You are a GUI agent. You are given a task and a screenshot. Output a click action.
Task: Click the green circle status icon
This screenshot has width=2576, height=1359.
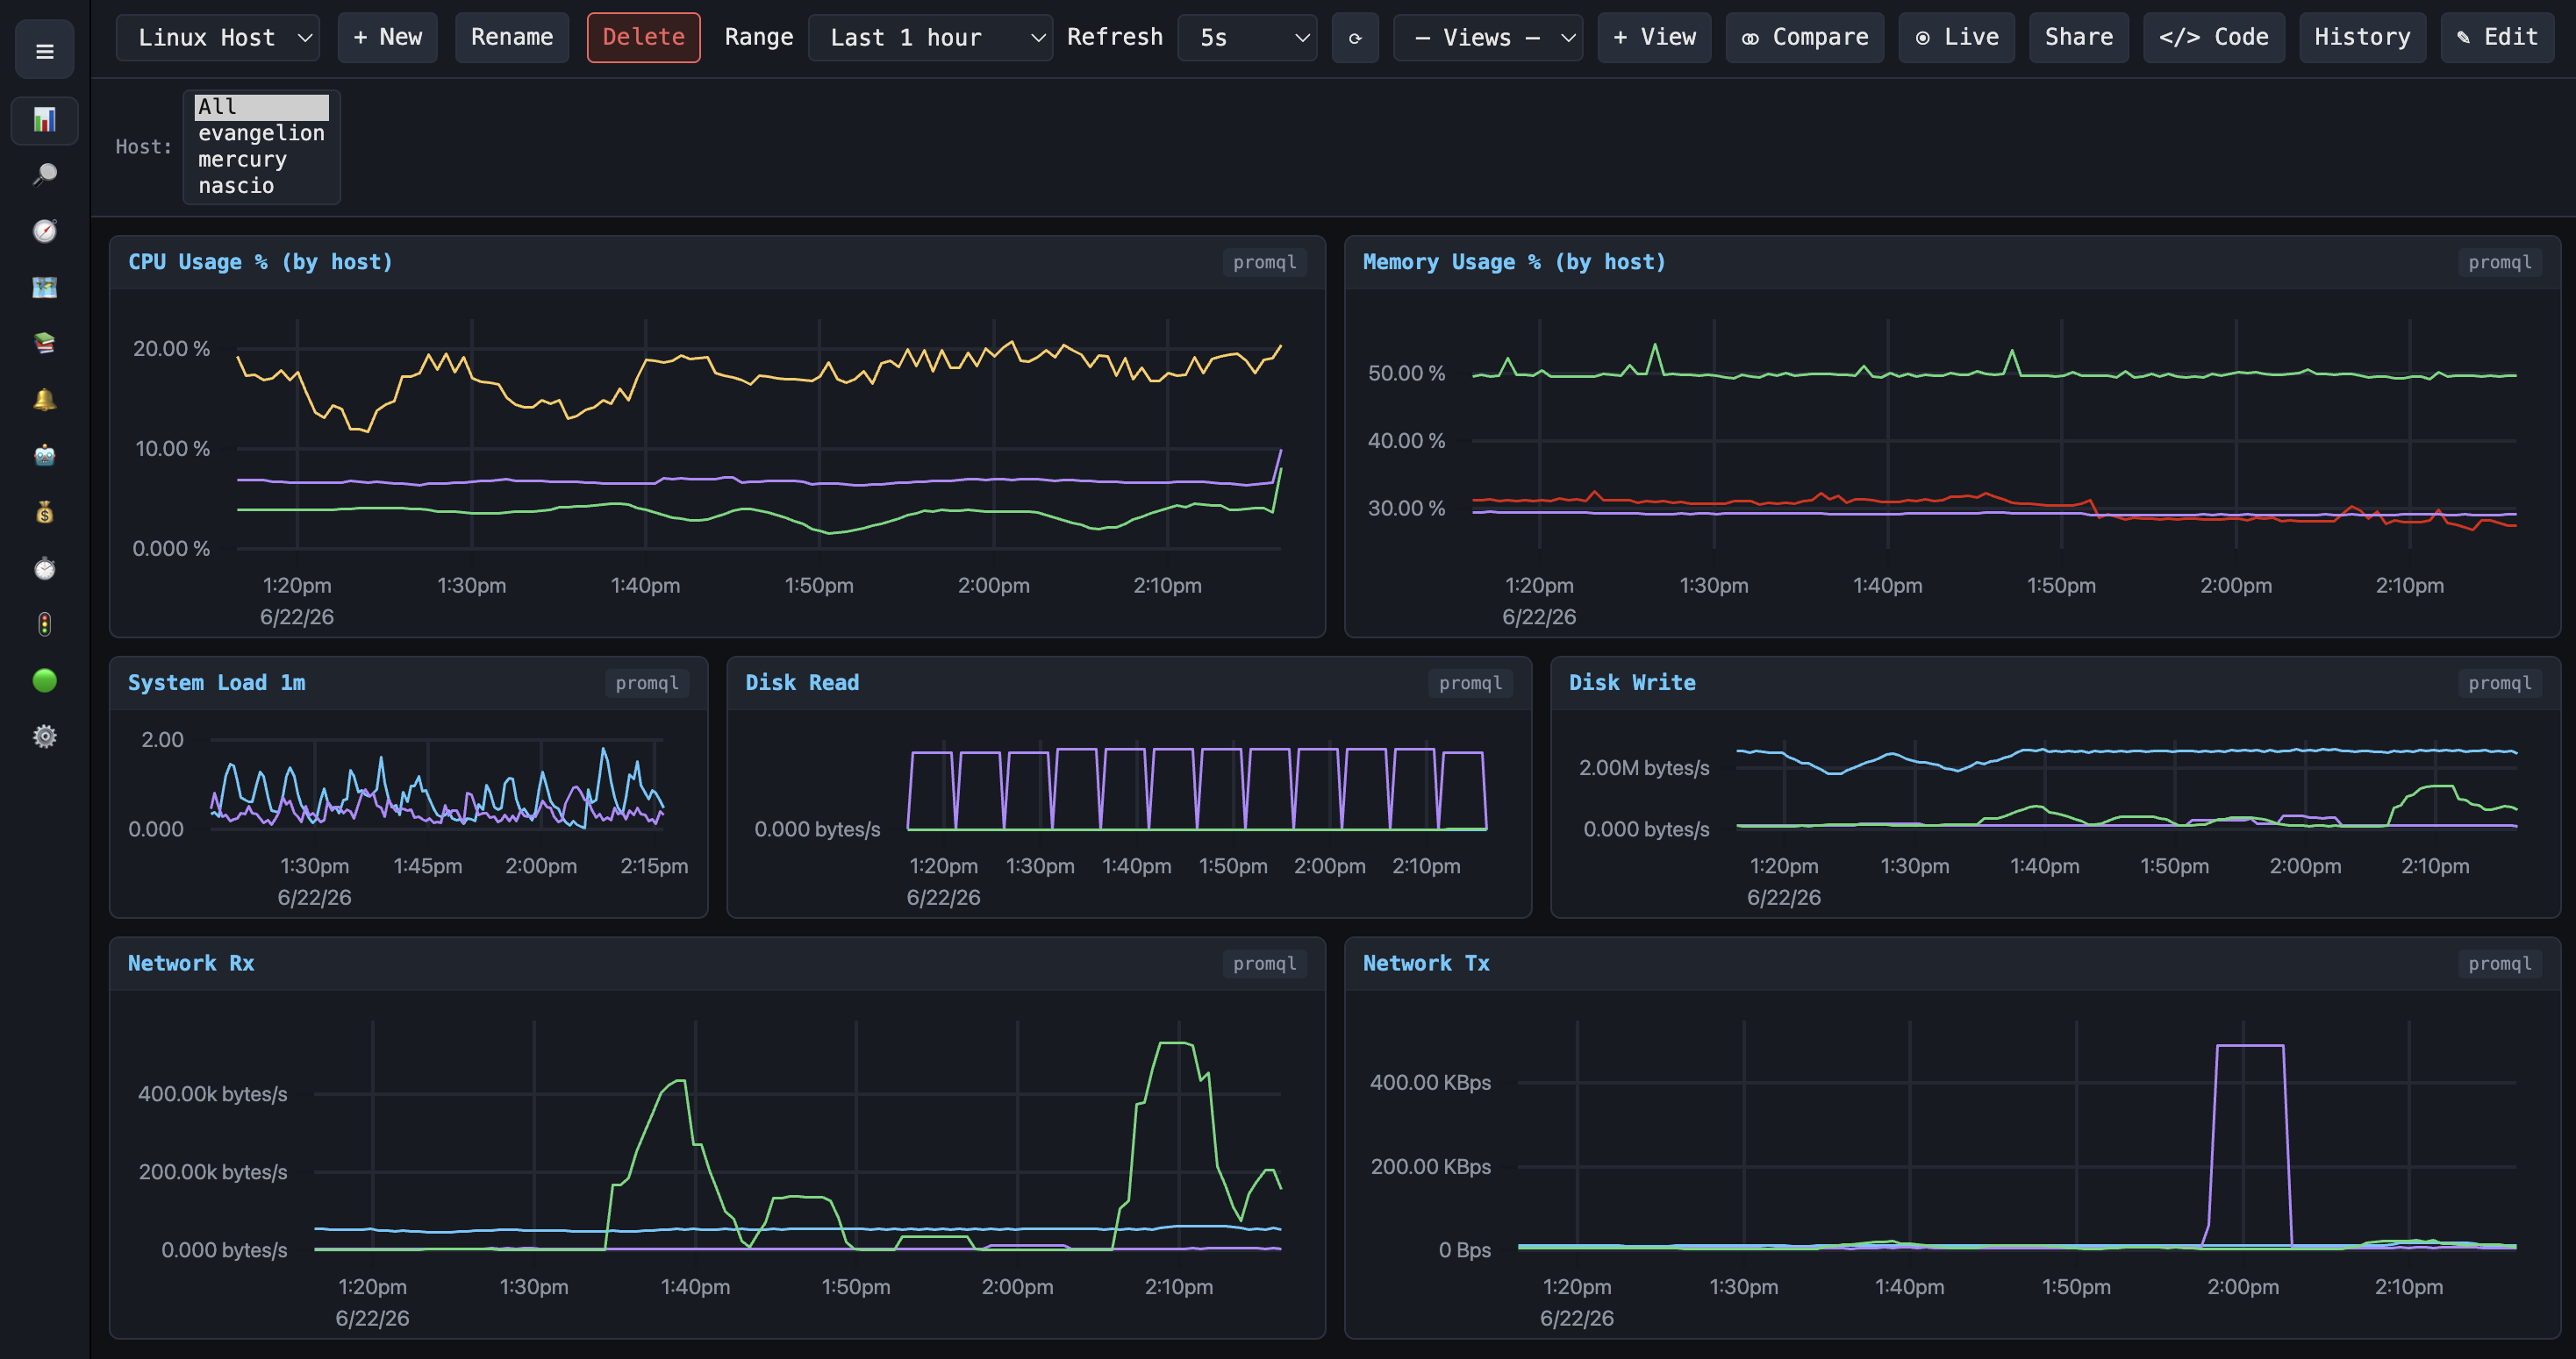[44, 680]
